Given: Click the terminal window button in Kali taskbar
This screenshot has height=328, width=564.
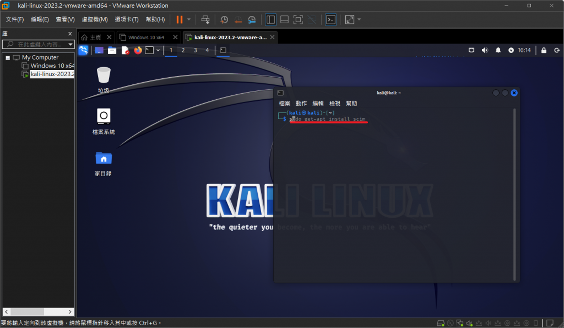Looking at the screenshot, I should click(223, 50).
